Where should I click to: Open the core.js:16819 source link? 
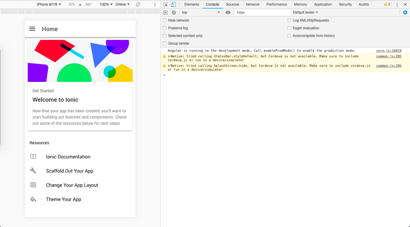(388, 51)
